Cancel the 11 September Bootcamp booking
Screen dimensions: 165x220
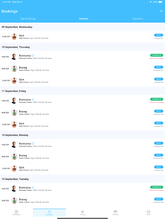pyautogui.click(x=156, y=102)
